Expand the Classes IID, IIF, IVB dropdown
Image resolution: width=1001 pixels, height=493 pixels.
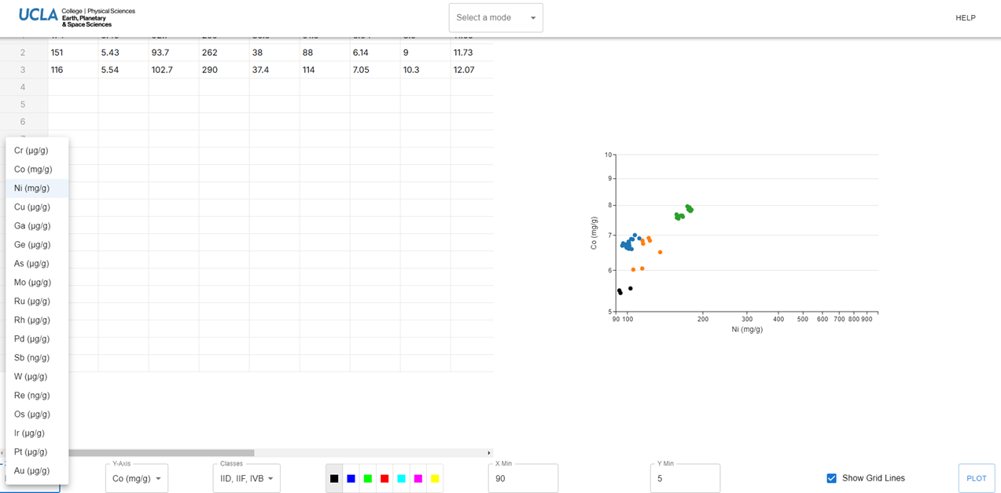tap(246, 478)
